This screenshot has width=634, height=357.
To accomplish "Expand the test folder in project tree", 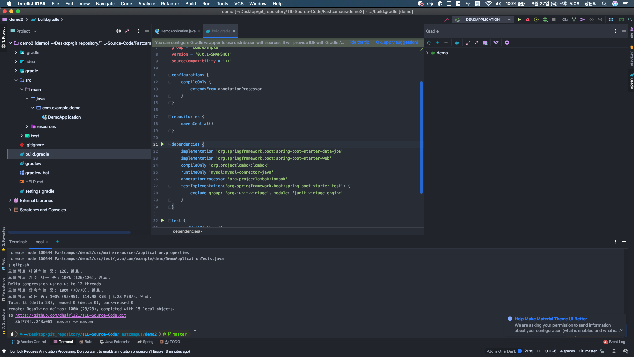I will point(22,136).
